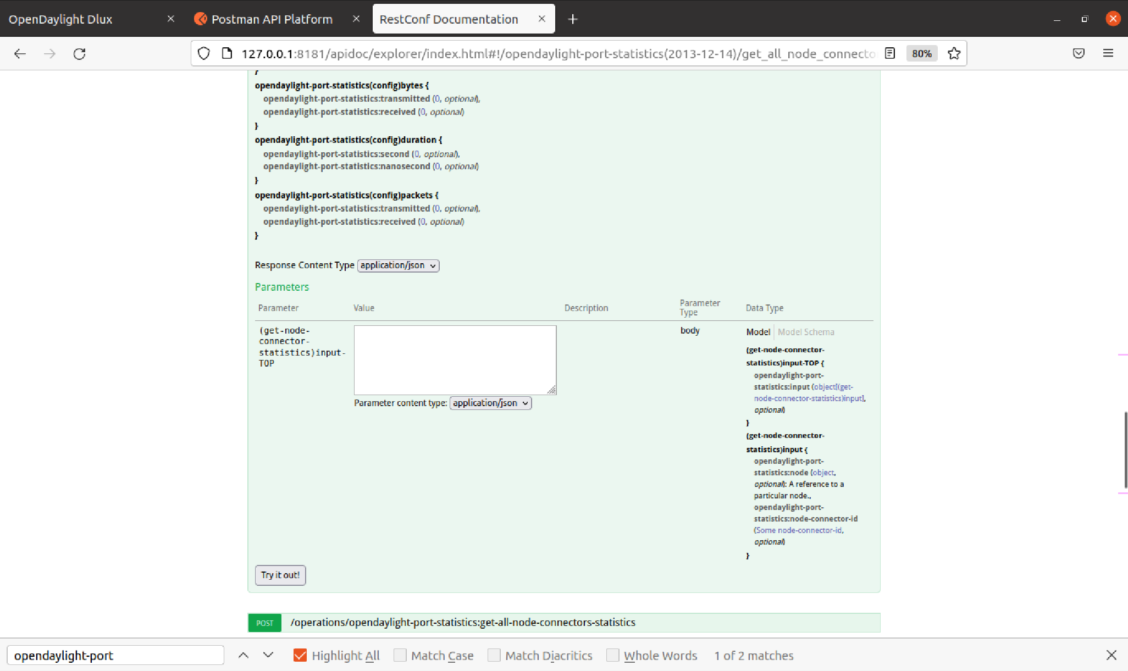1128x671 pixels.
Task: Open Parameter content type dropdown
Action: click(490, 403)
